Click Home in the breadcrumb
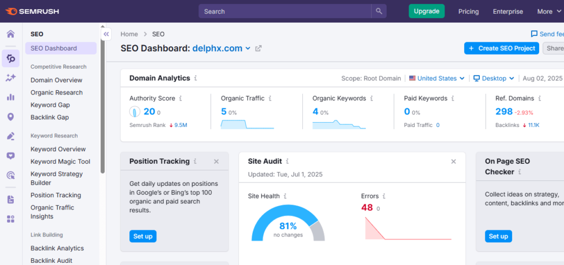This screenshot has height=265, width=564. [x=129, y=34]
